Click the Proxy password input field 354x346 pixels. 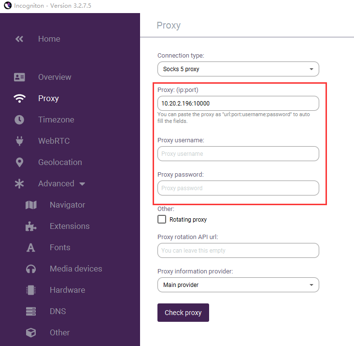(238, 188)
